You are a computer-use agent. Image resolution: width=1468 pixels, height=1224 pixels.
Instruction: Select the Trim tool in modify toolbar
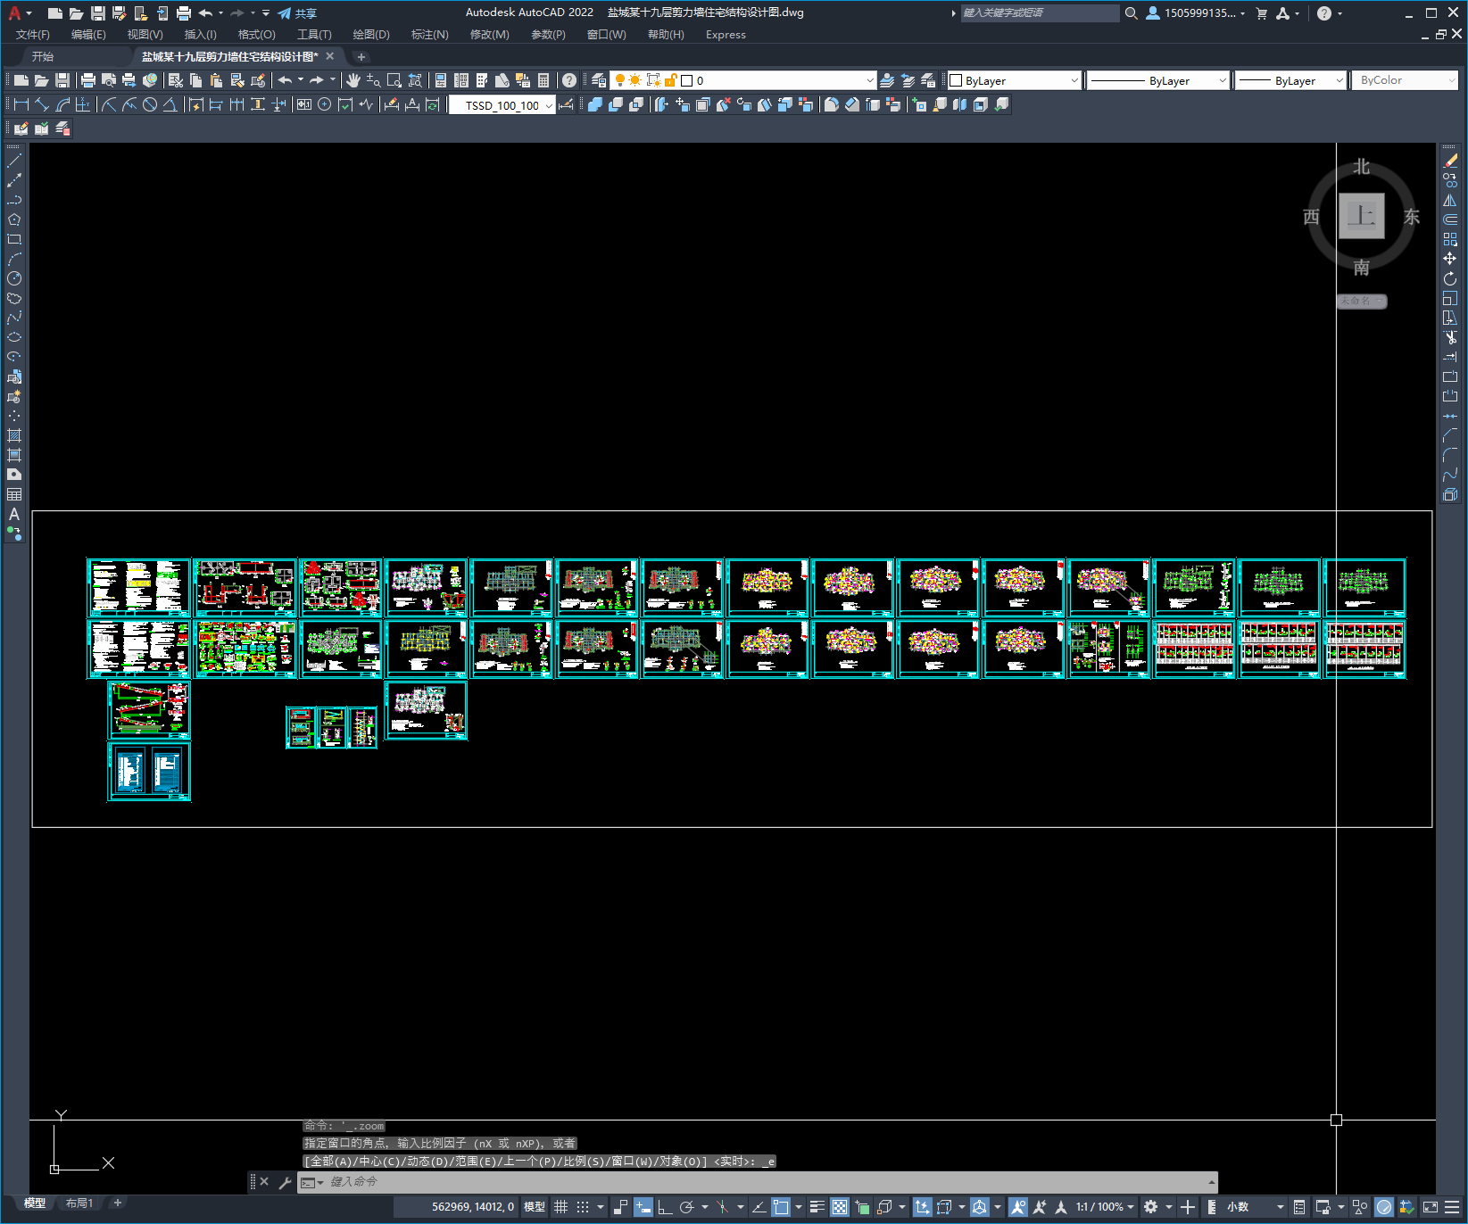1450,337
